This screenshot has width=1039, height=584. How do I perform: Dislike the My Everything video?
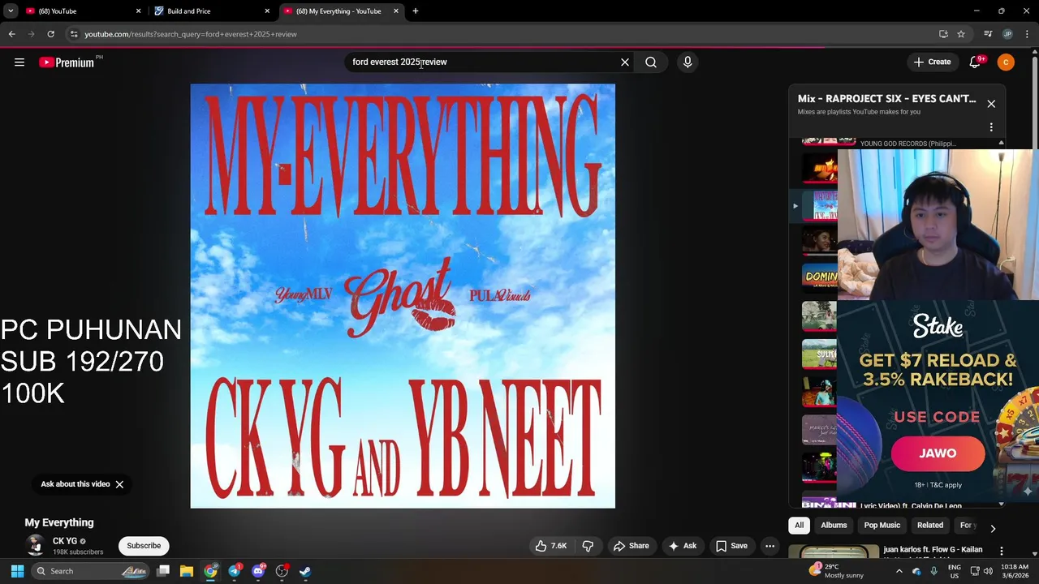click(x=588, y=546)
